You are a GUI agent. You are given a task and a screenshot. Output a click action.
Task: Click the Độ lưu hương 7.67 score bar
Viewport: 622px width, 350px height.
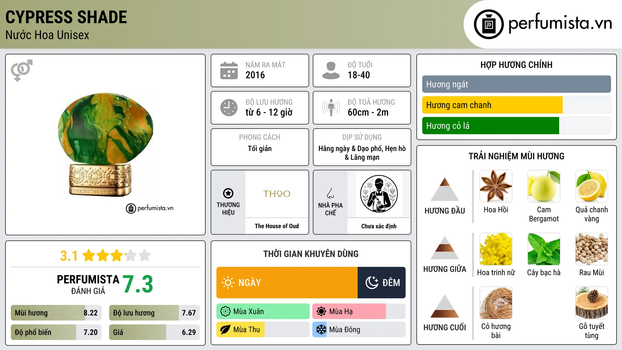pyautogui.click(x=154, y=313)
